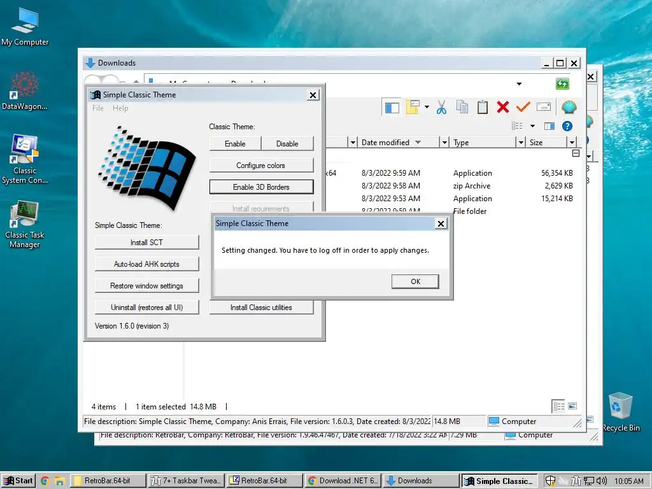Viewport: 652px width, 489px height.
Task: Click the Configure colors button
Action: click(x=261, y=166)
